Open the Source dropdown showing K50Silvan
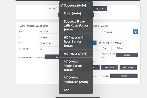147x98 pixels. [x=48, y=31]
